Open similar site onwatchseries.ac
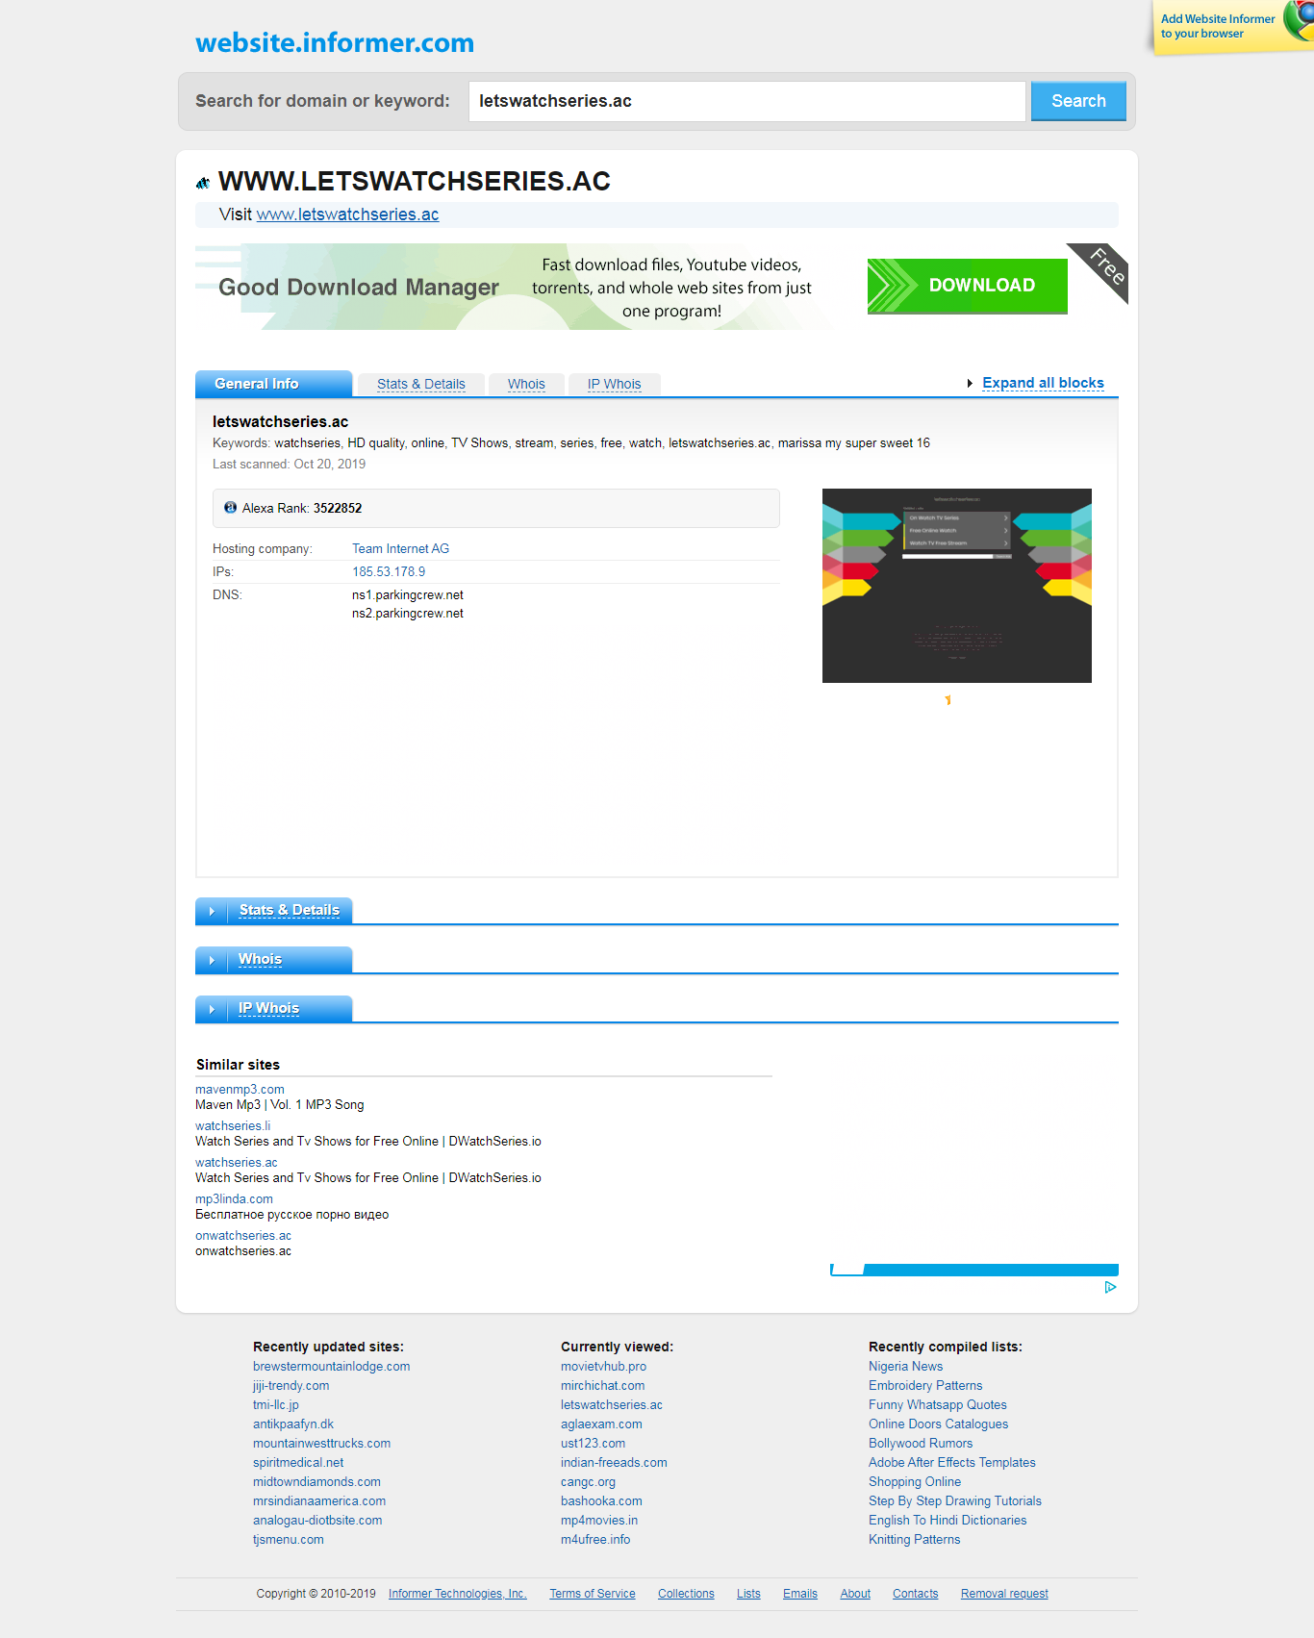 tap(243, 1236)
